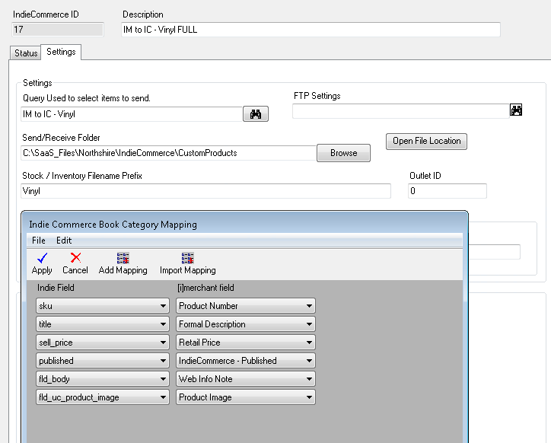Click the Apply checkmark icon

(x=42, y=258)
